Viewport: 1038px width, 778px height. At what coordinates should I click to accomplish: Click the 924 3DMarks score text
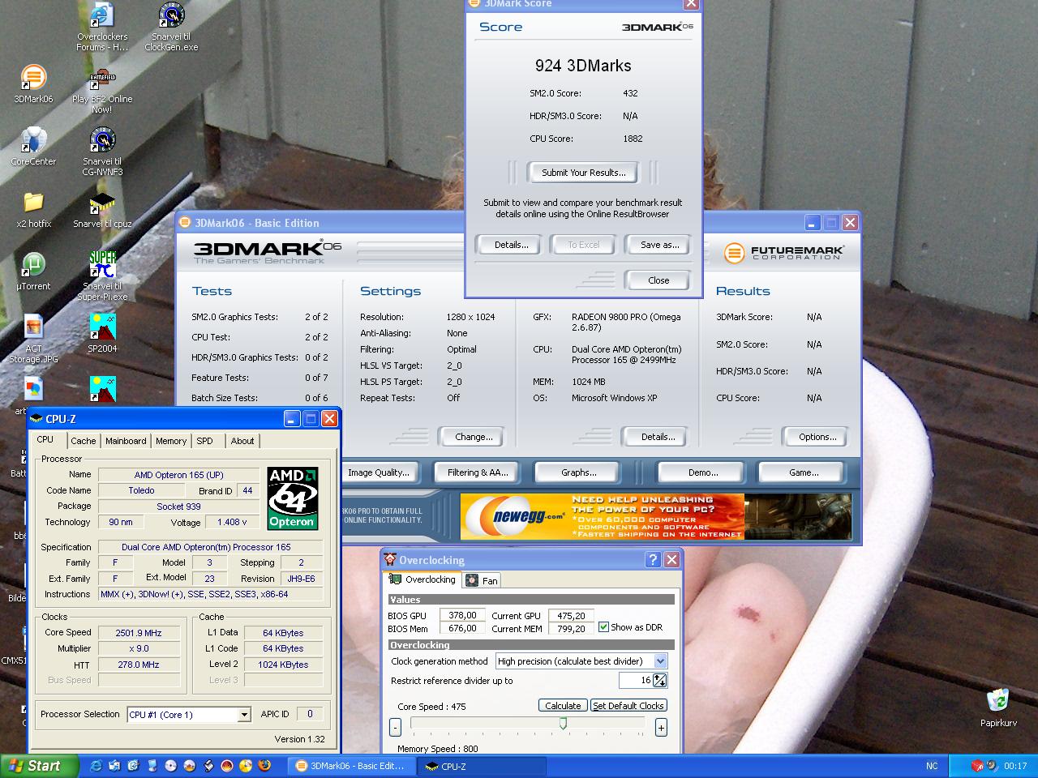point(583,66)
